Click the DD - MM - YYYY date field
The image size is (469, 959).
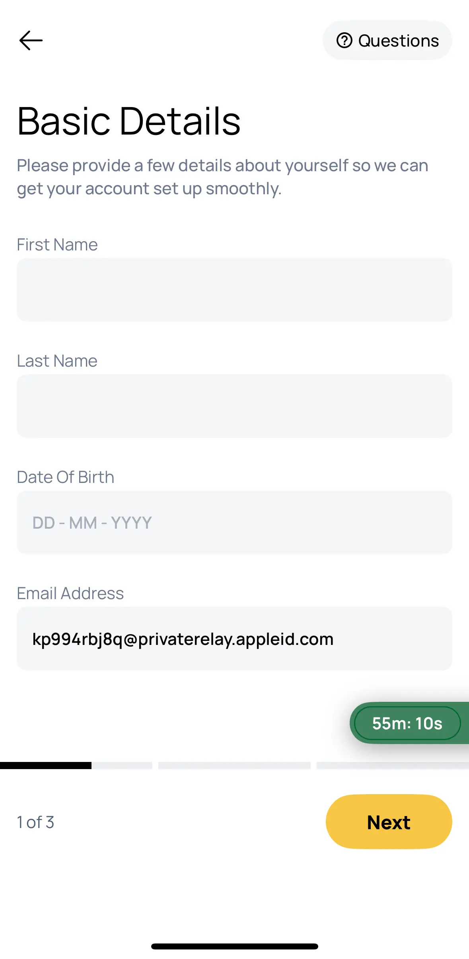click(x=234, y=522)
